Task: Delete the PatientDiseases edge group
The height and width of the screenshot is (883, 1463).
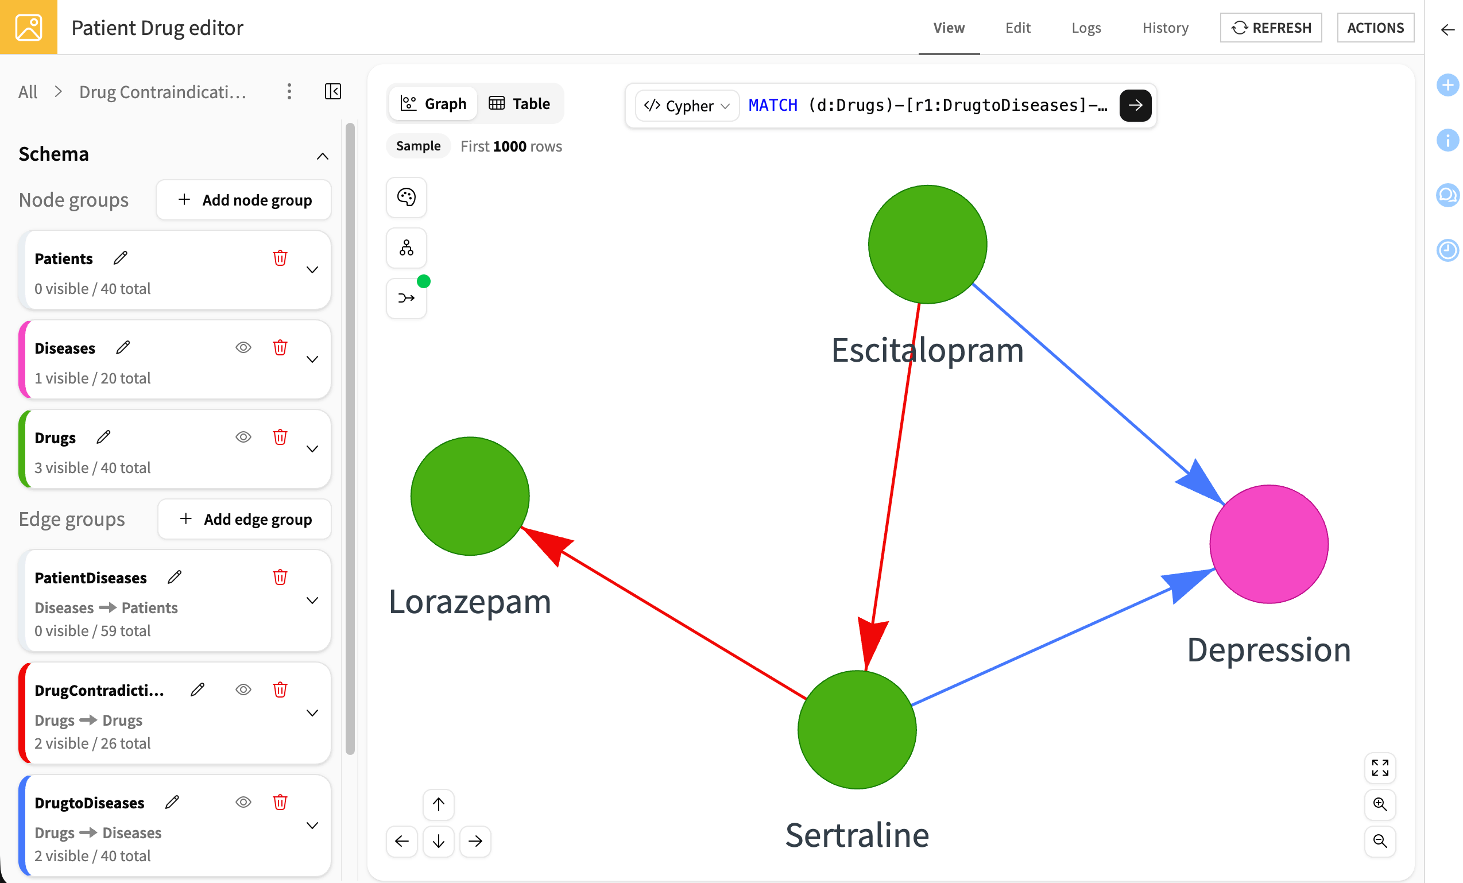Action: click(280, 577)
